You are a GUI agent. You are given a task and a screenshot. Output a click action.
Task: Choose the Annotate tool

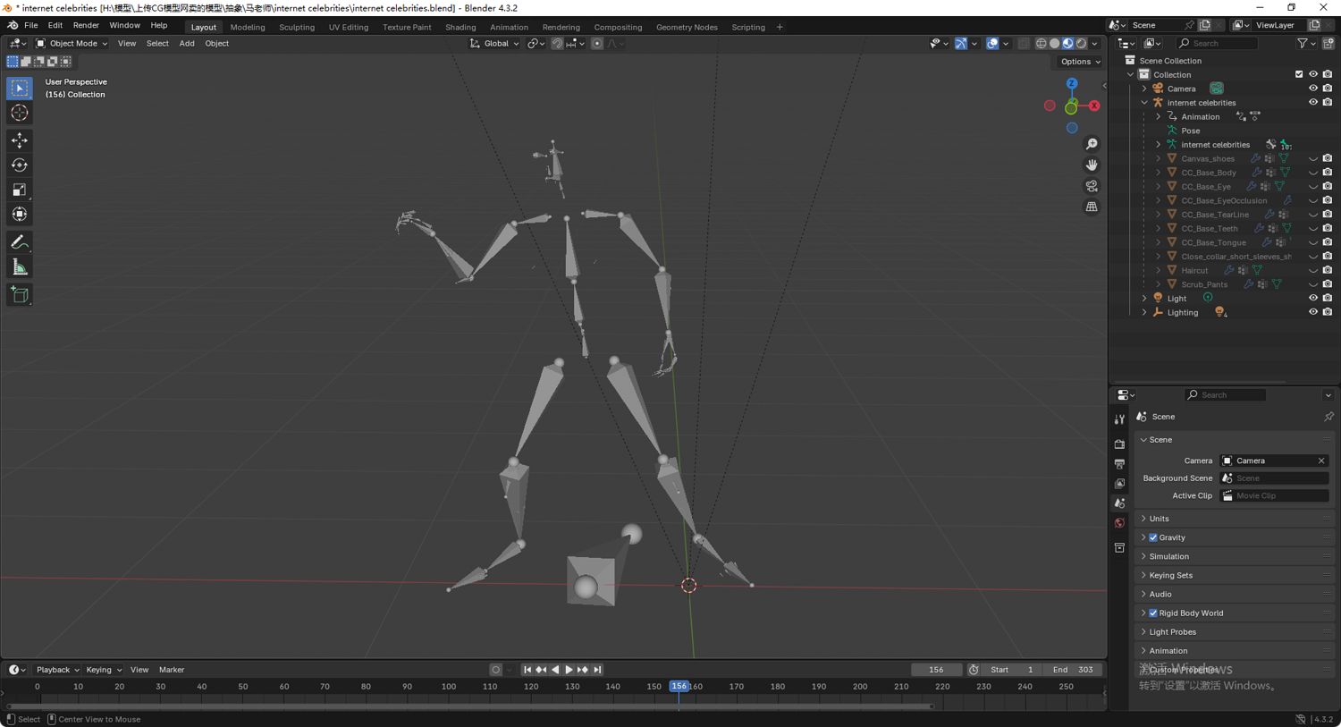pyautogui.click(x=20, y=242)
